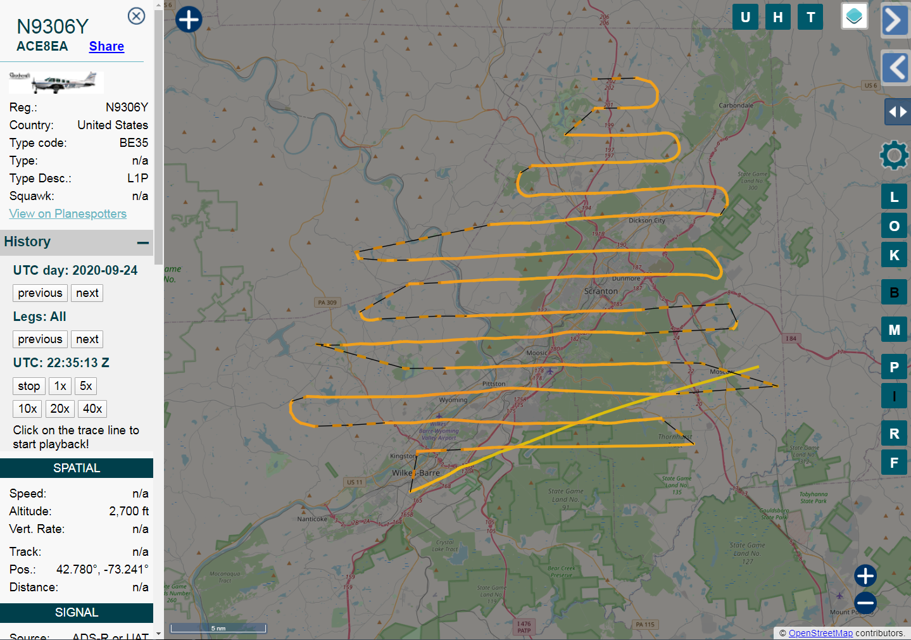This screenshot has height=640, width=911.
Task: Zoom out using the bottom-right minus button
Action: (865, 603)
